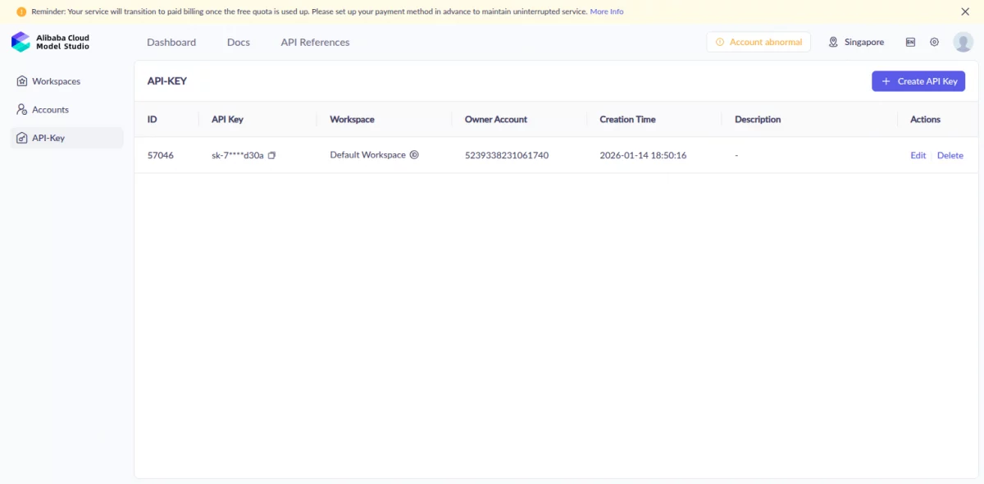This screenshot has height=484, width=984.
Task: Click the owner account 5239338231061740
Action: (507, 155)
